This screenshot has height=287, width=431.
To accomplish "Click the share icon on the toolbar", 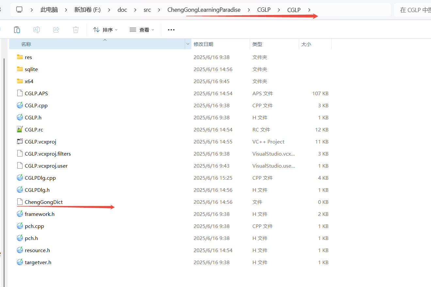I will [56, 30].
